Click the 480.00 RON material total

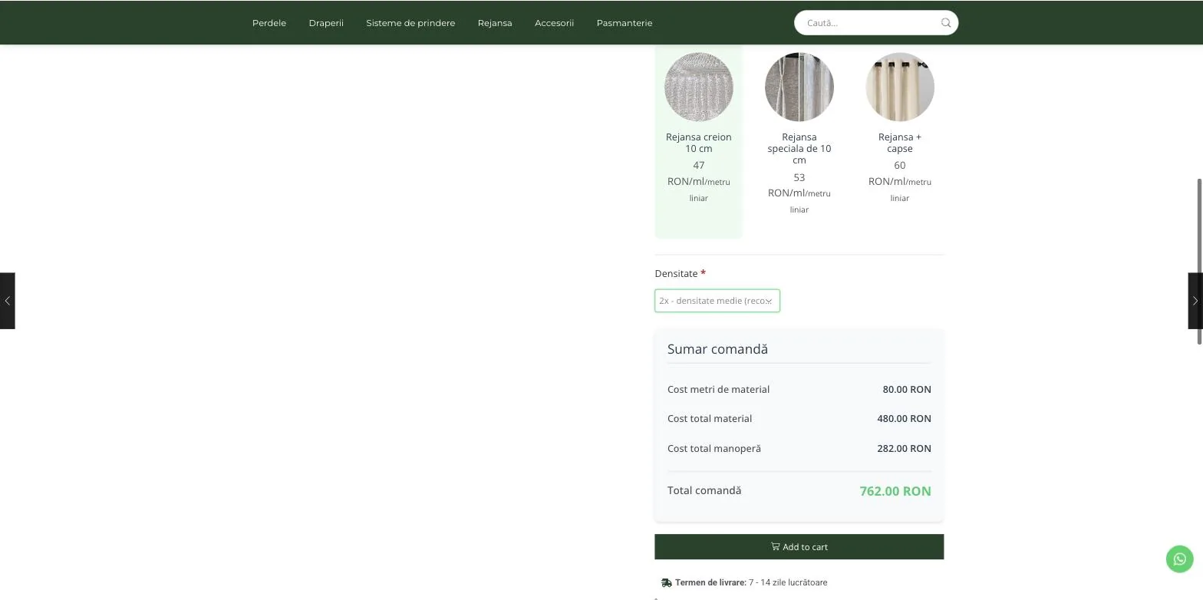[904, 419]
